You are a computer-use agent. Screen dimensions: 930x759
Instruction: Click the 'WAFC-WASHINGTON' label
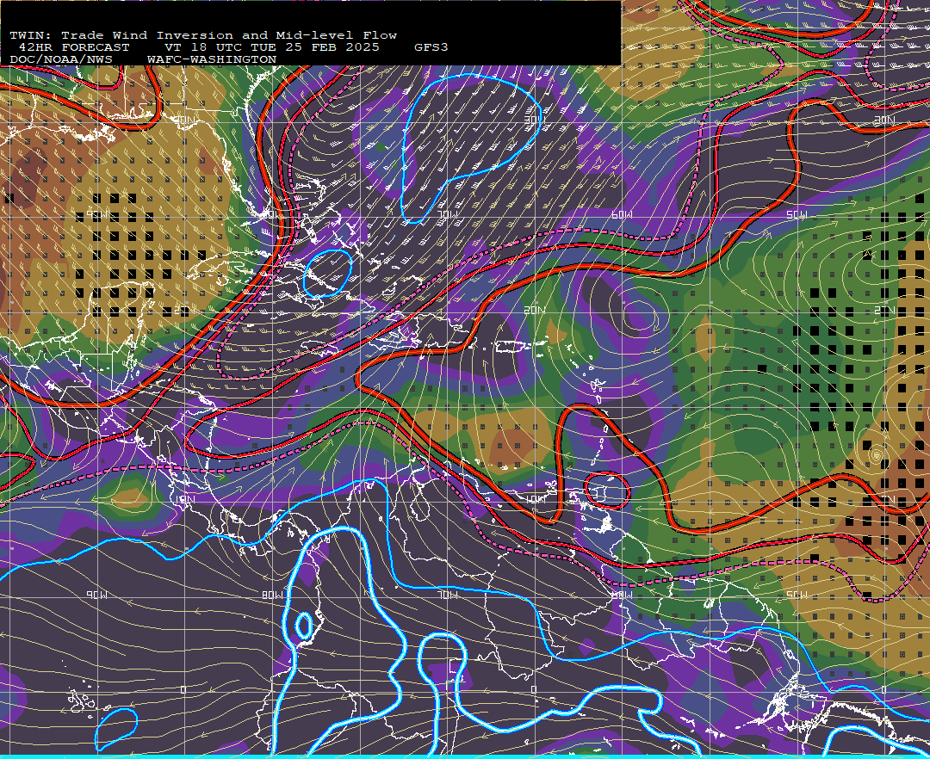pos(212,60)
